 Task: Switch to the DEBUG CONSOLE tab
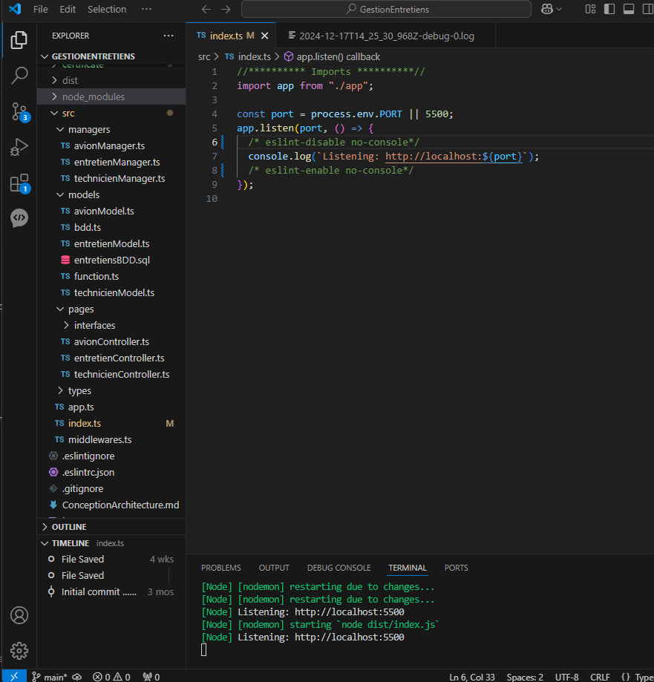click(339, 568)
